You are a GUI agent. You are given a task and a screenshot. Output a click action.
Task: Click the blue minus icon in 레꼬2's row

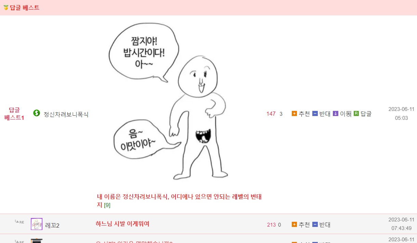pos(315,225)
